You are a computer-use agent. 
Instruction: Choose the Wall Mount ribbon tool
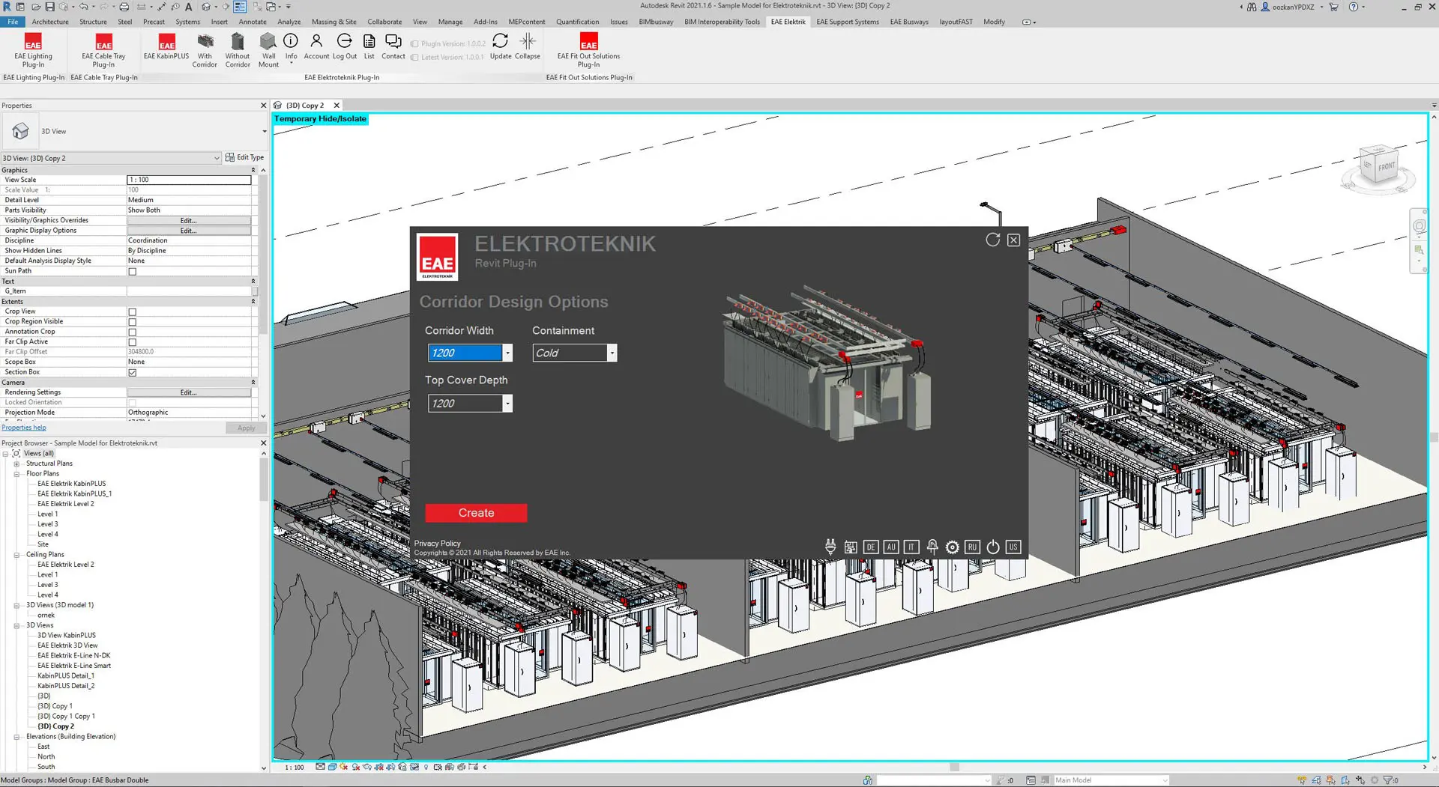point(268,49)
